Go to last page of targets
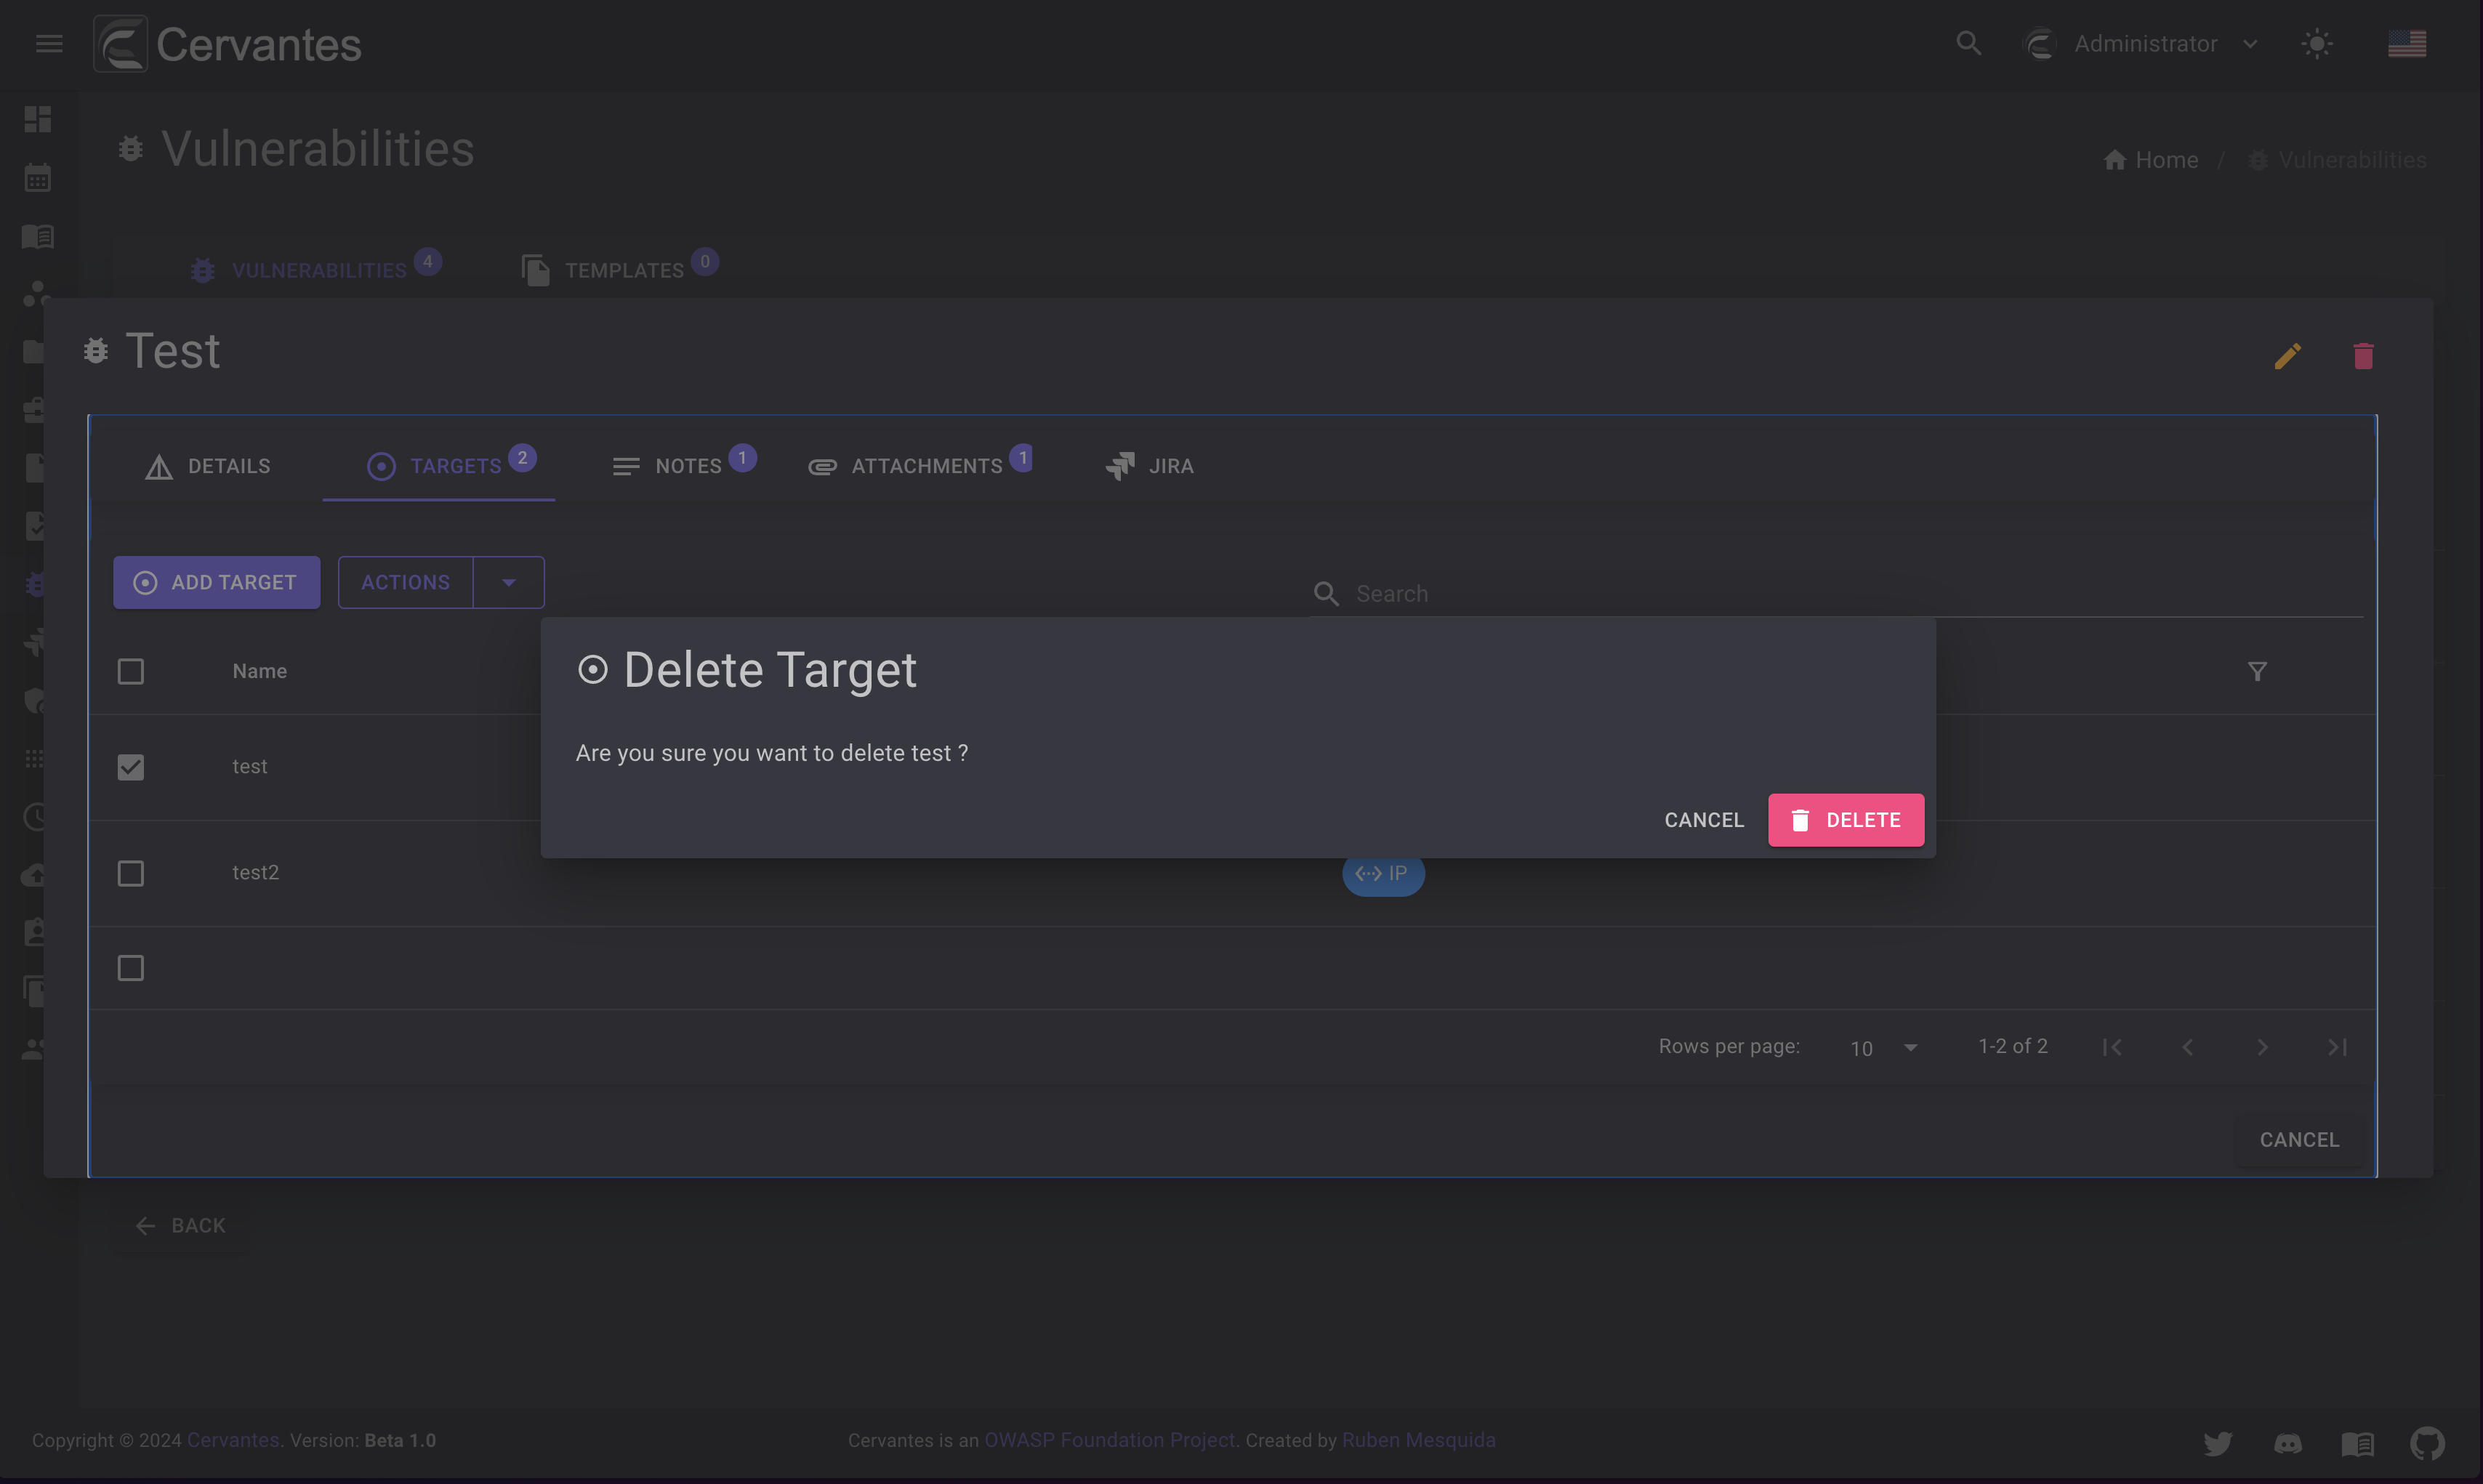This screenshot has width=2483, height=1484. tap(2337, 1047)
